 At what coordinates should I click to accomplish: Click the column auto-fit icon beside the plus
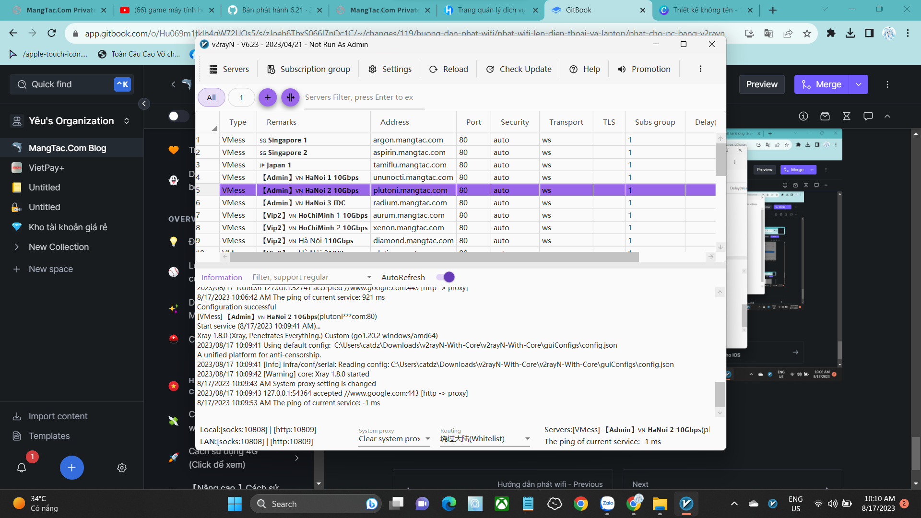[x=290, y=97]
